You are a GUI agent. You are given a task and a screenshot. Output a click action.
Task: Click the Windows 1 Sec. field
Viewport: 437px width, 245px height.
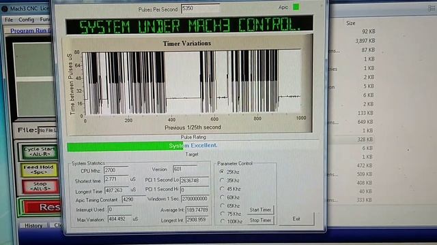coord(195,199)
